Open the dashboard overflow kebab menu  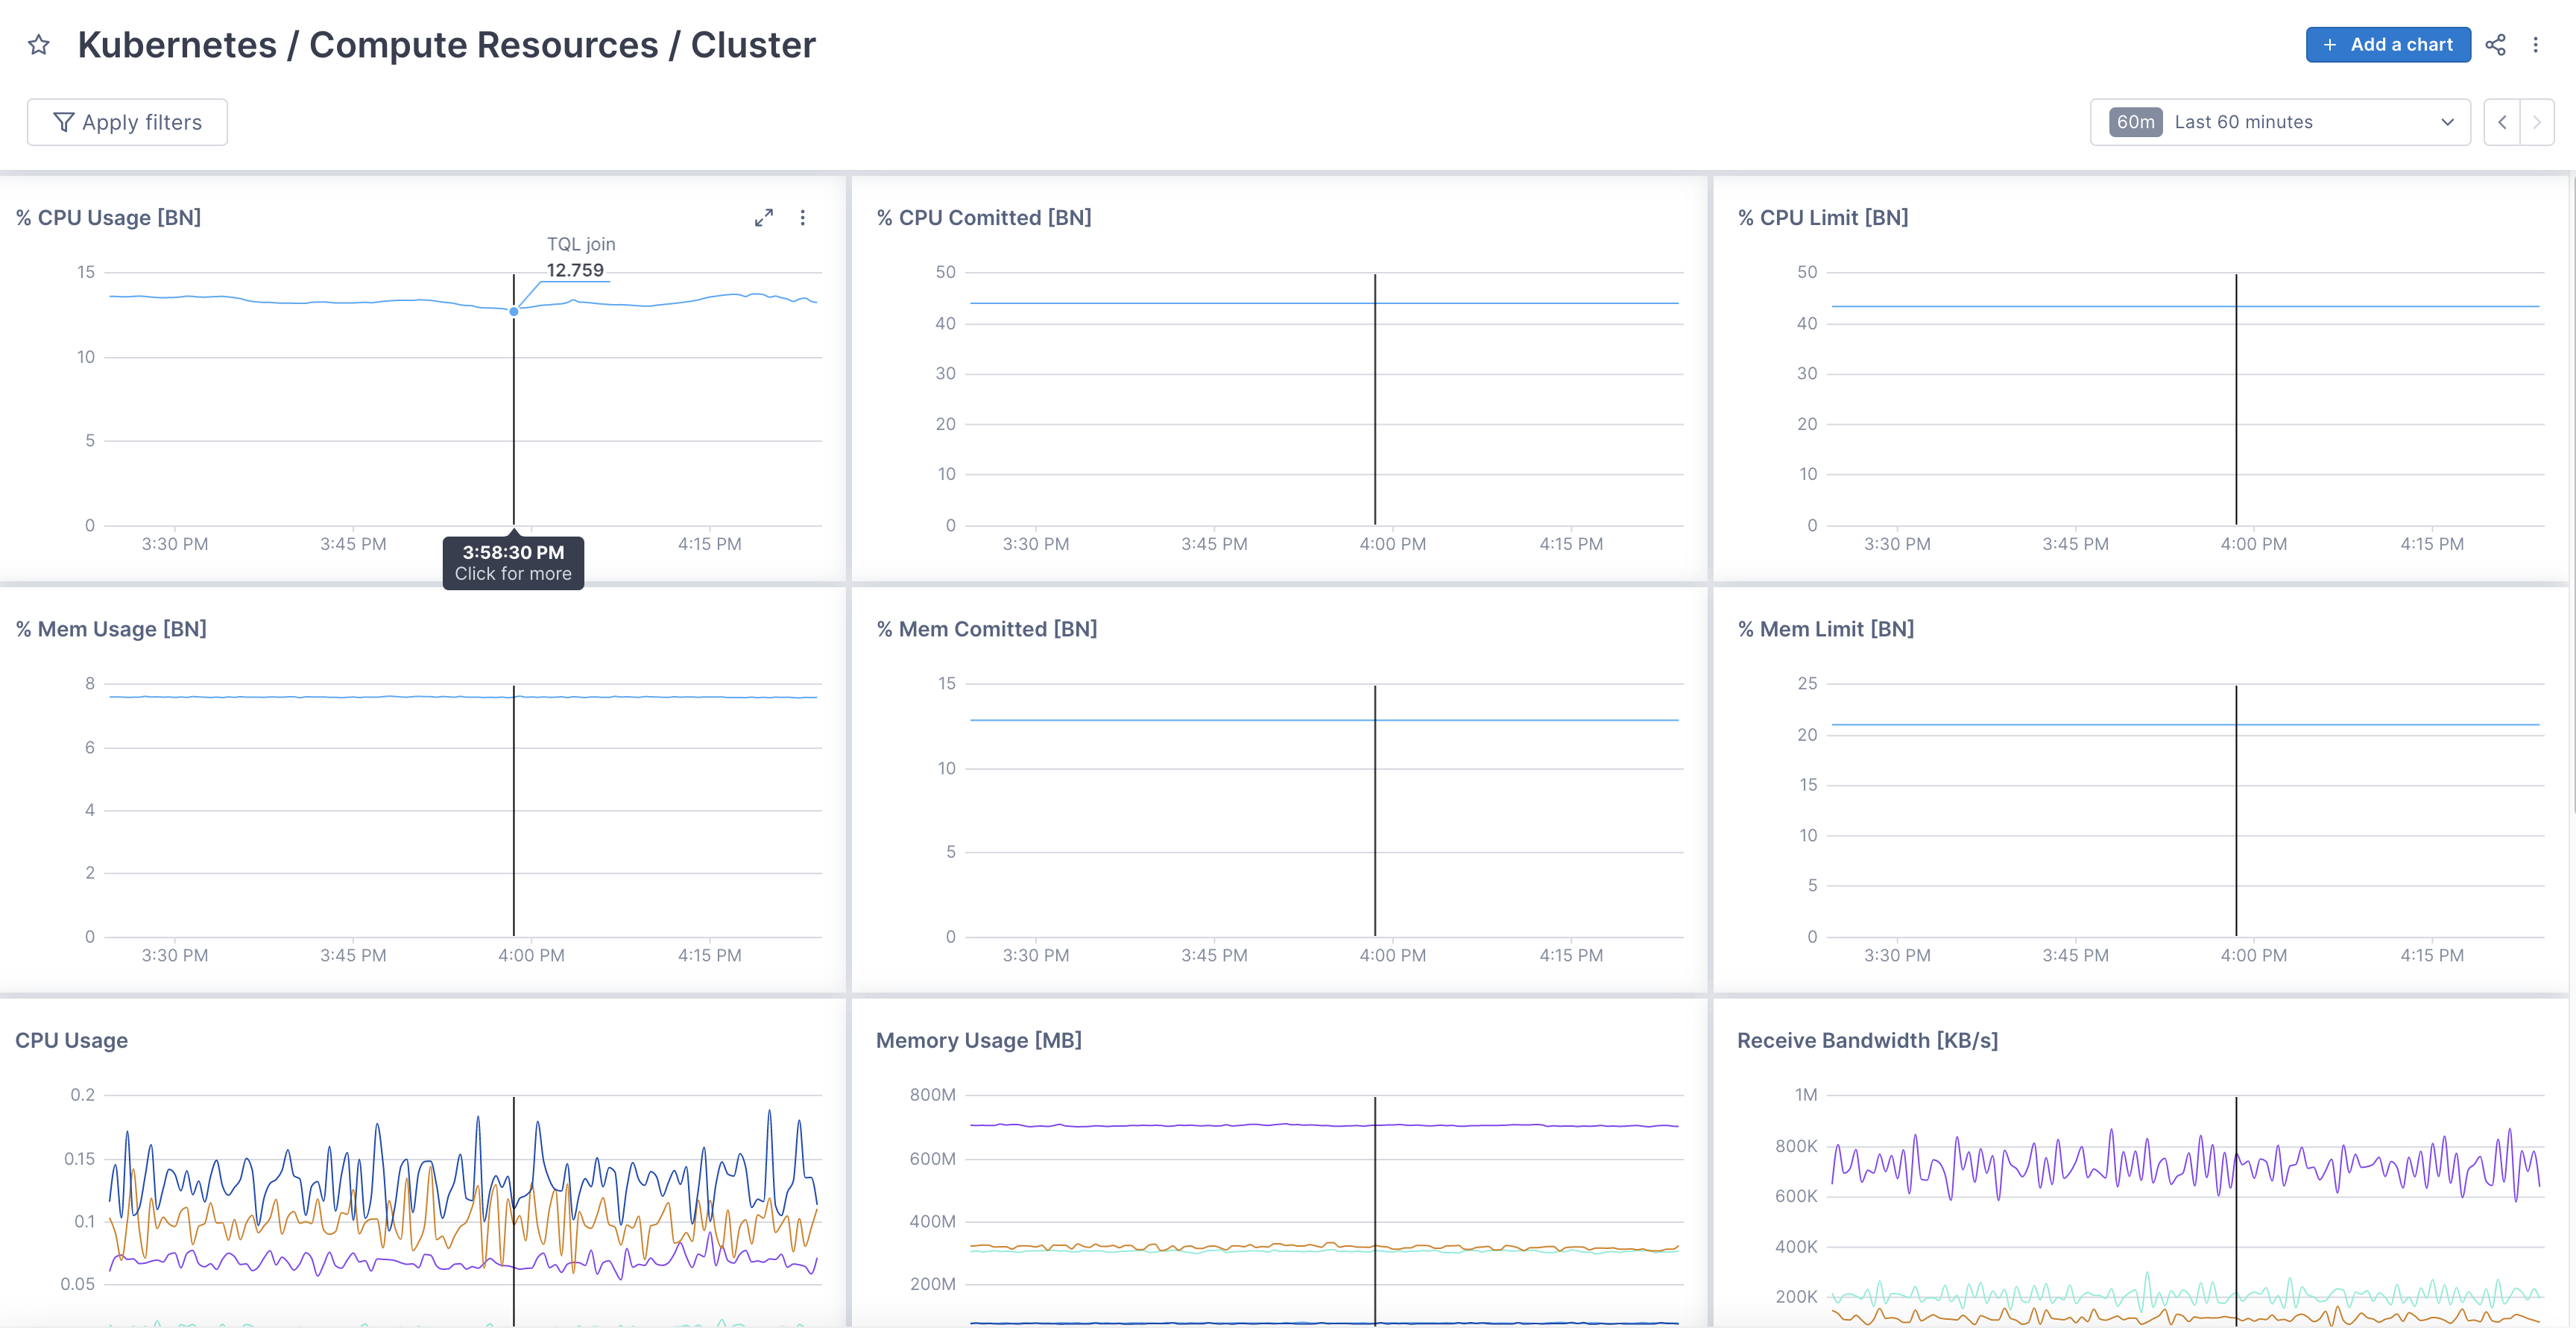(x=2537, y=45)
